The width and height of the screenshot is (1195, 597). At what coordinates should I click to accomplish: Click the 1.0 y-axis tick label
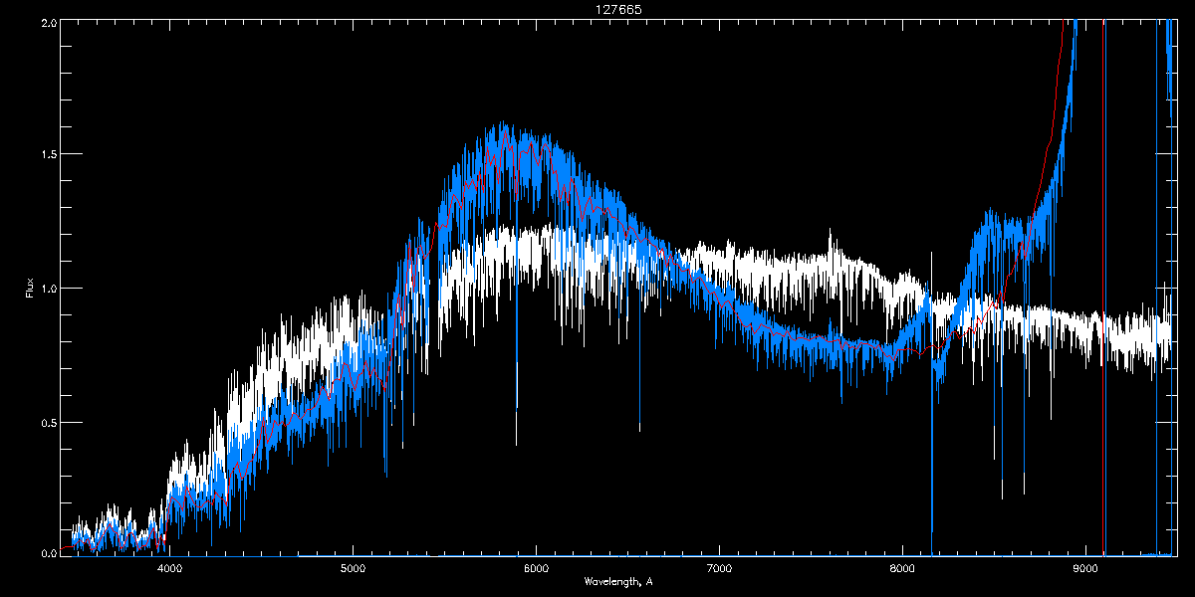(47, 289)
